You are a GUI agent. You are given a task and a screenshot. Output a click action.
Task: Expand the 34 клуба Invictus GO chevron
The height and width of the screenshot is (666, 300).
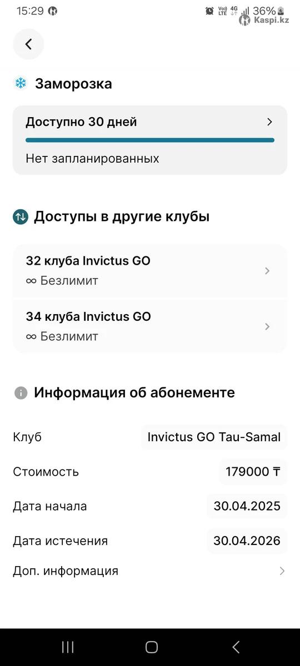click(267, 326)
